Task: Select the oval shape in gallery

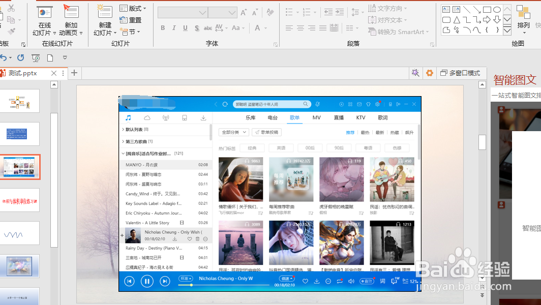Action: [497, 9]
